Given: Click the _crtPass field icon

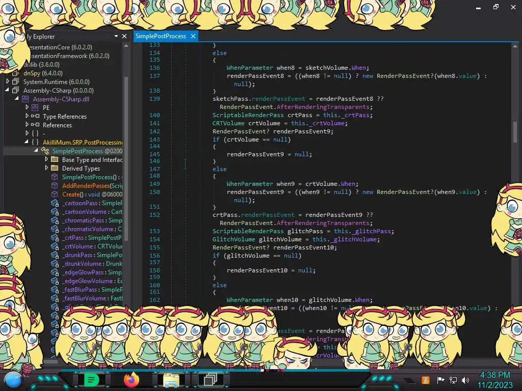Looking at the screenshot, I should tap(55, 237).
